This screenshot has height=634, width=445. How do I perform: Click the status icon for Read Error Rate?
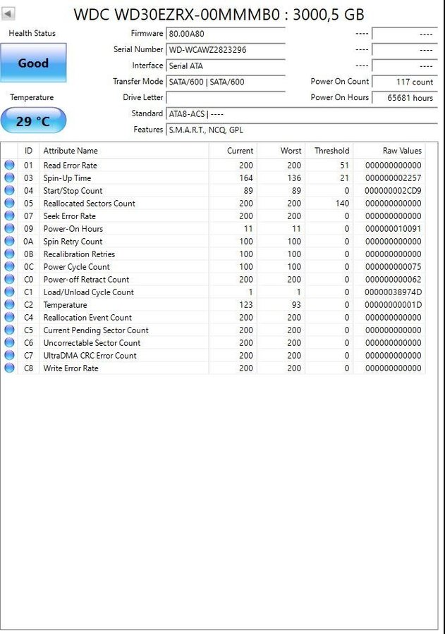click(x=9, y=165)
